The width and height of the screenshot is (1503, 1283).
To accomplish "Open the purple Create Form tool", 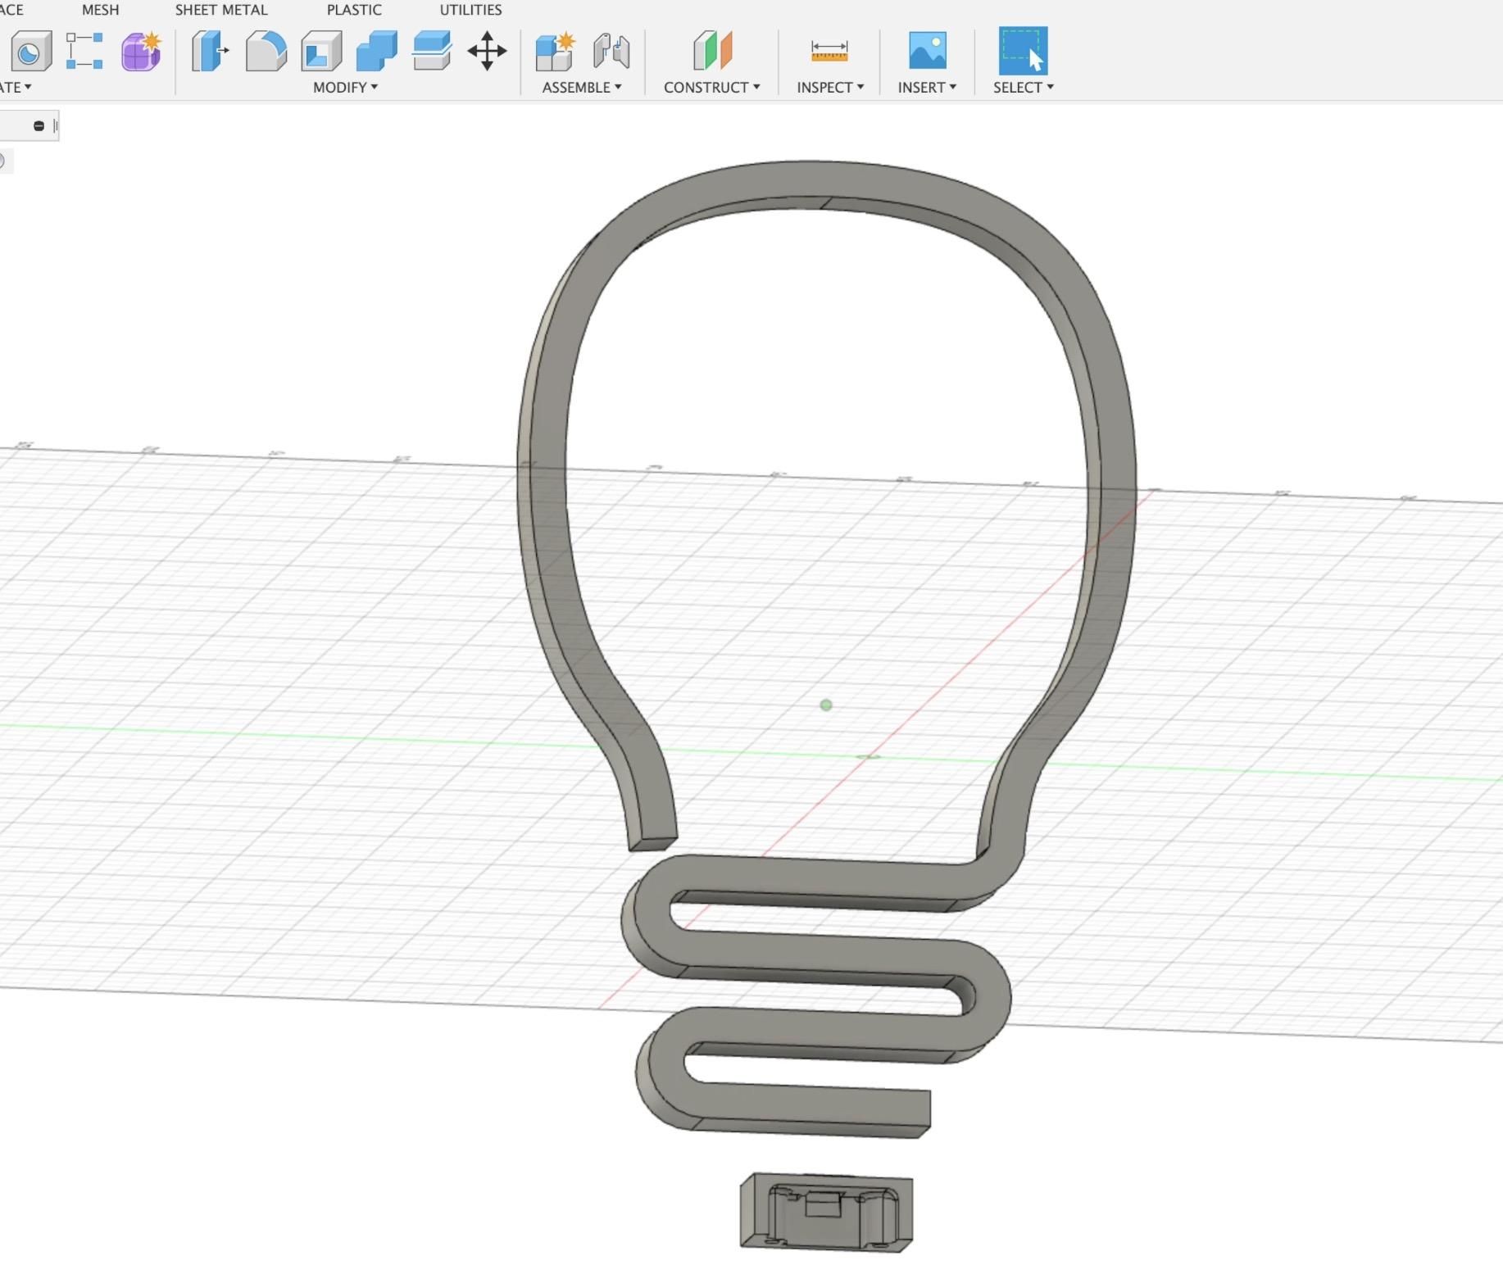I will [x=139, y=51].
